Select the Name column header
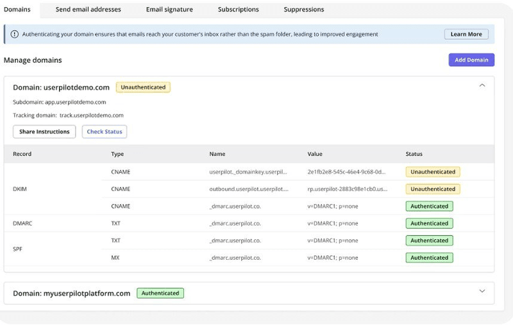The image size is (513, 329). (x=217, y=154)
